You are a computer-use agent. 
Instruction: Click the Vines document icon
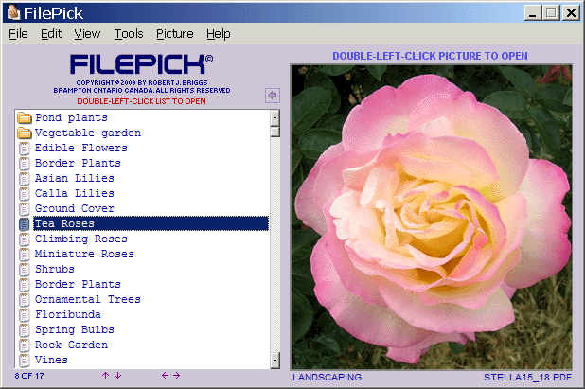point(25,360)
